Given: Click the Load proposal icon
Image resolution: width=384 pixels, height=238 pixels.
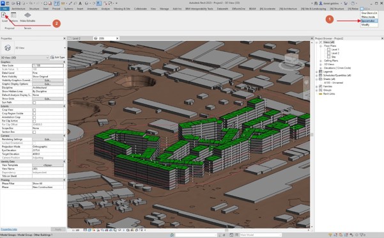Looking at the screenshot, I should coord(4,15).
